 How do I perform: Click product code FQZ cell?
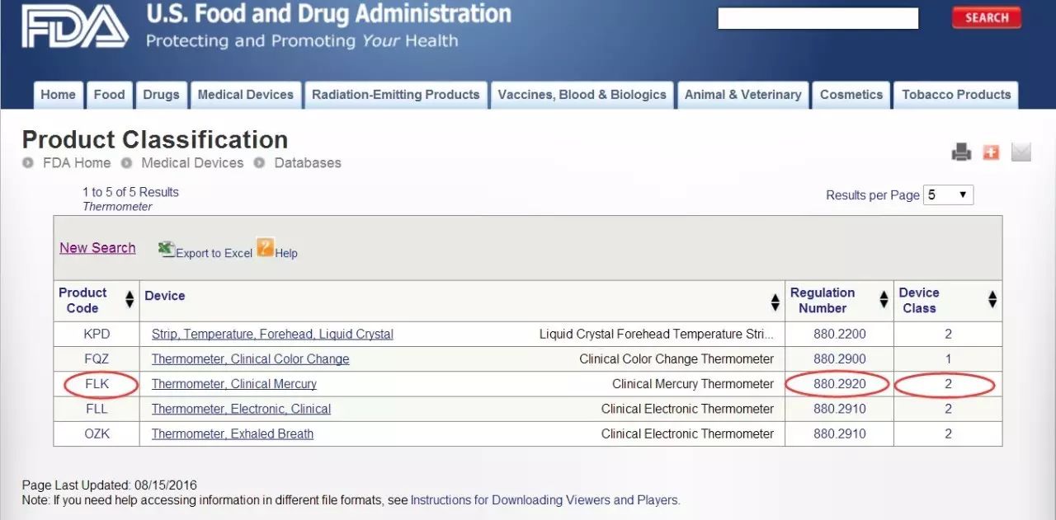pos(97,359)
